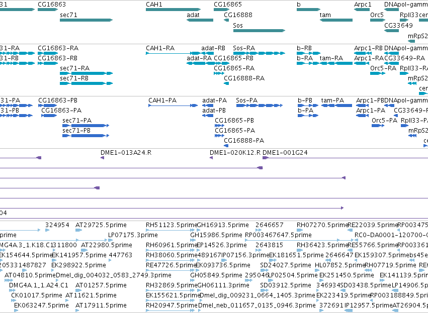Select transcript sec71-RA label
Screen dimensions: 428x313
74,68
